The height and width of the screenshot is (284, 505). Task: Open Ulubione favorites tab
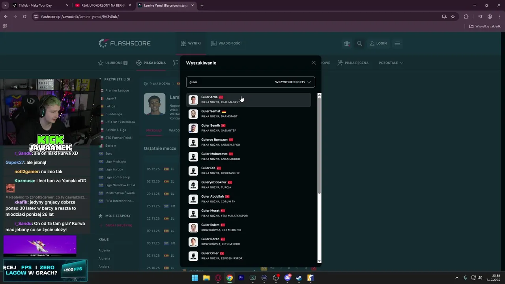[113, 63]
